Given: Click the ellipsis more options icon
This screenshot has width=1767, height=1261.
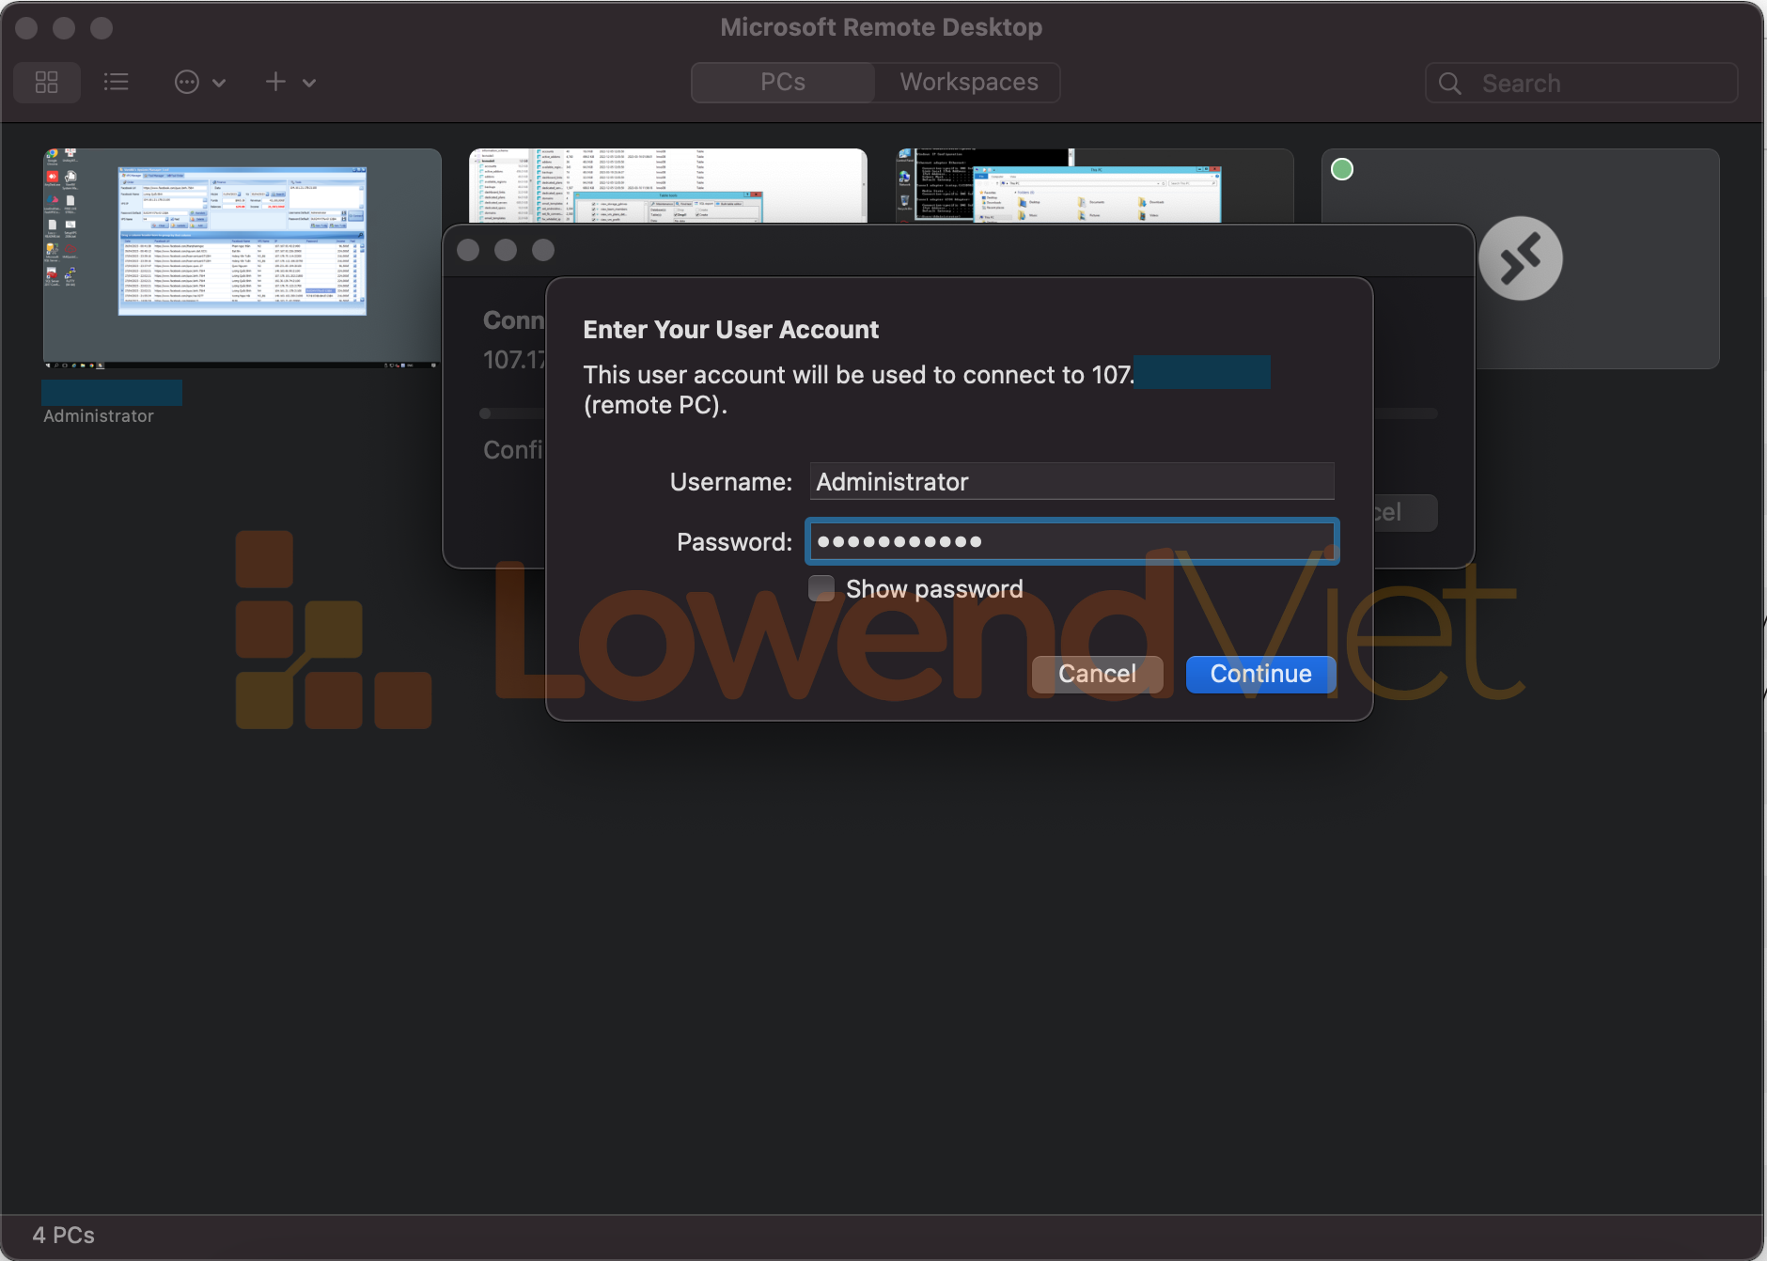Looking at the screenshot, I should coord(187,83).
